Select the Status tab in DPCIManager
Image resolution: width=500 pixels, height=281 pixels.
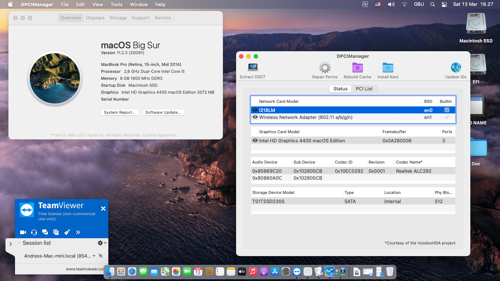[x=340, y=89]
